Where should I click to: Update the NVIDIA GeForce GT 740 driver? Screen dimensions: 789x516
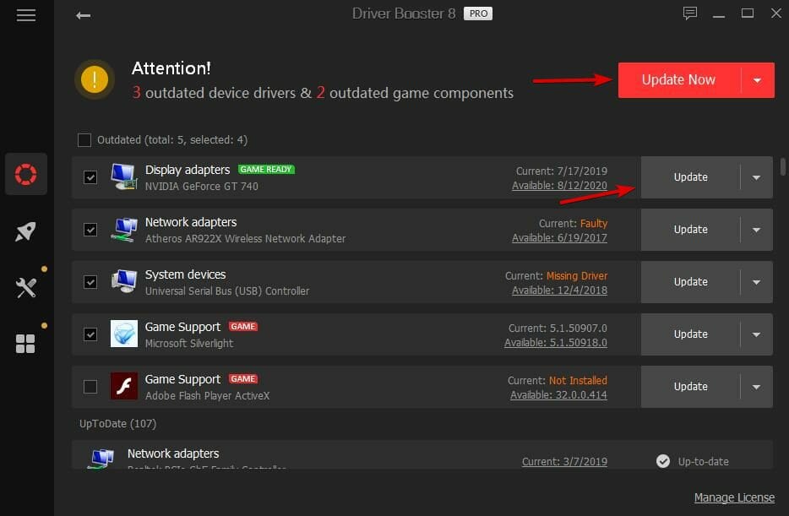coord(690,177)
